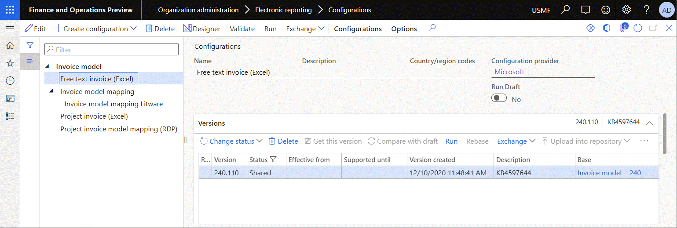The width and height of the screenshot is (677, 228).
Task: Click Configurations breadcrumb item
Action: (350, 10)
